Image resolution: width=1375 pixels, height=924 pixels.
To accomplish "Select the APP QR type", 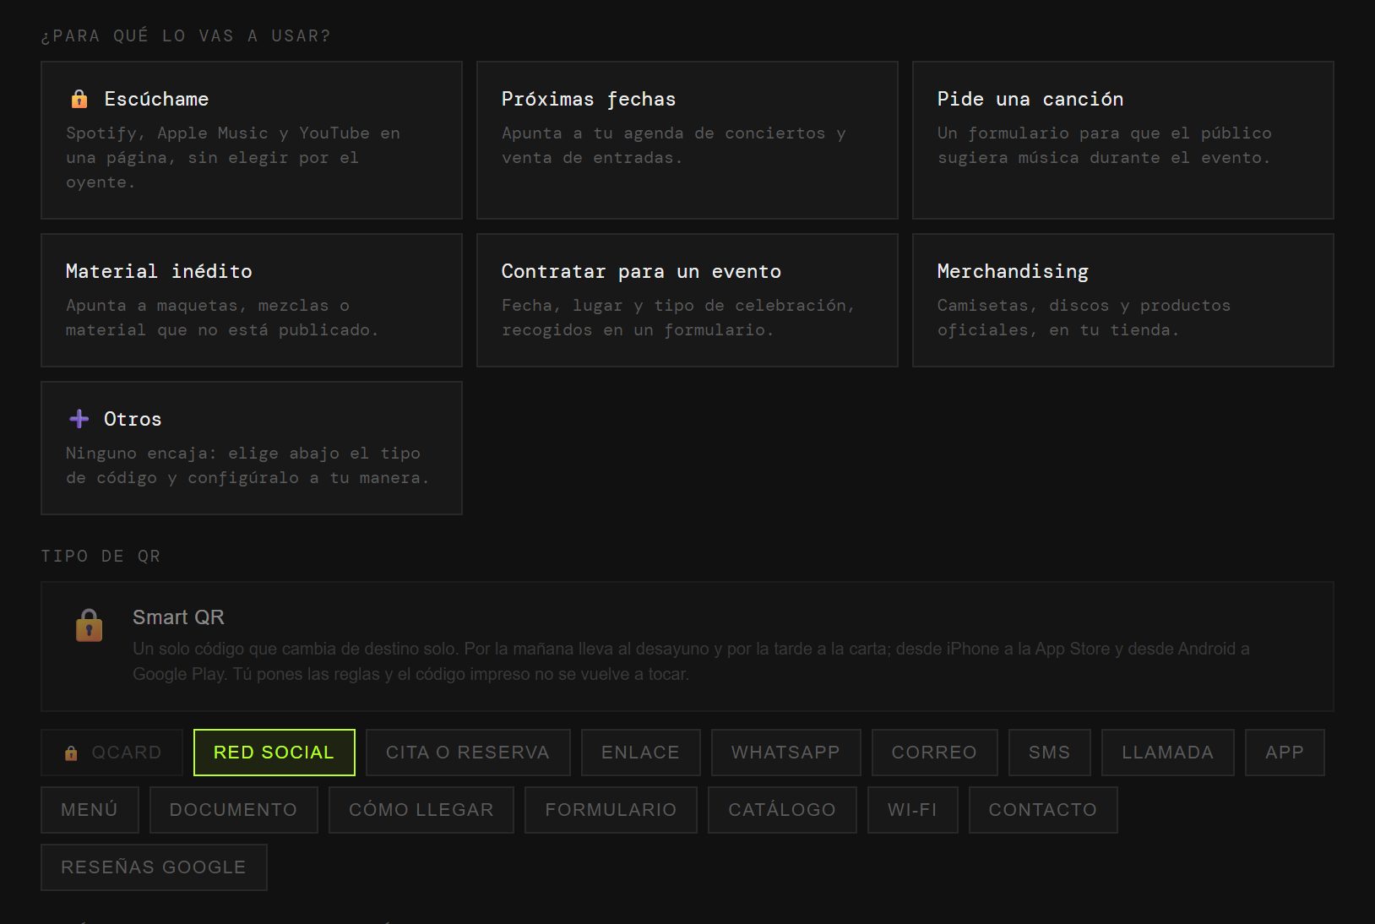I will [x=1285, y=753].
